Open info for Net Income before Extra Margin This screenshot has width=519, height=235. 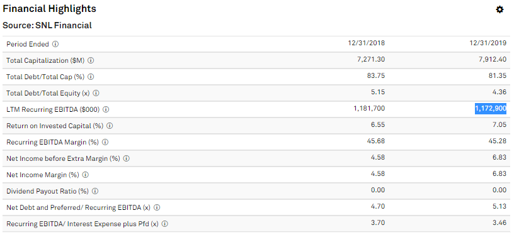point(127,159)
